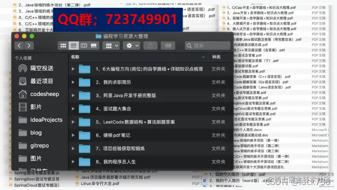This screenshot has height=190, width=337.
Task: Open 影片 in the sidebar
Action: 30,107
